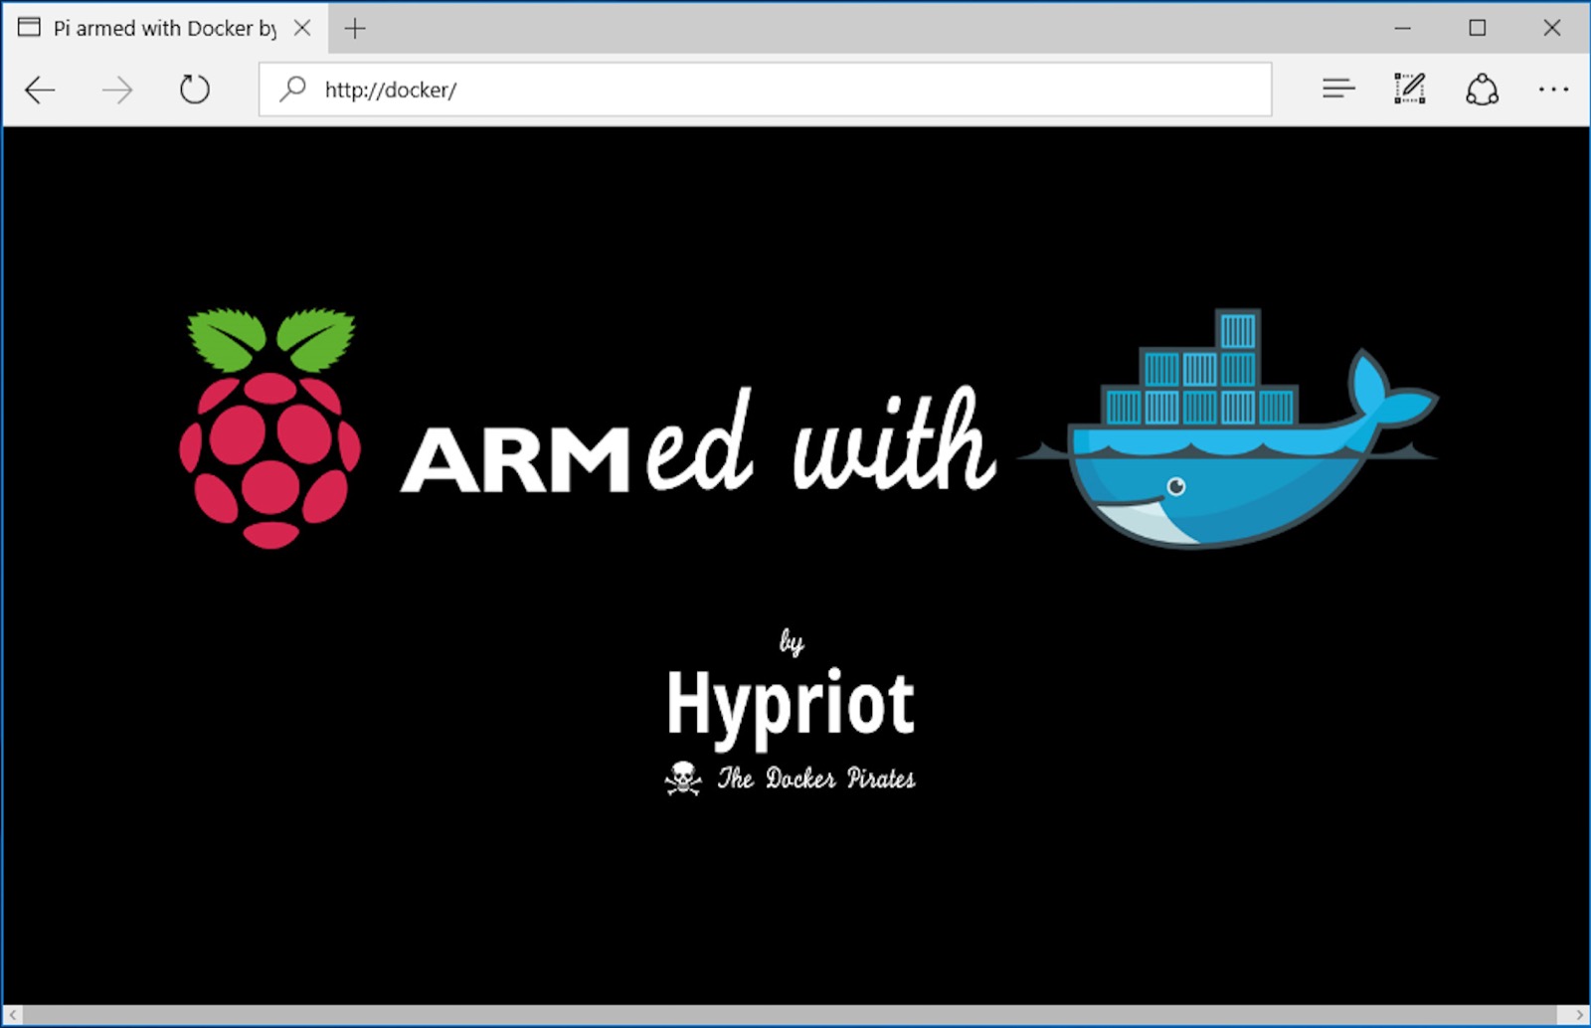This screenshot has width=1591, height=1028.
Task: Start a Web Note annotation
Action: click(x=1409, y=89)
